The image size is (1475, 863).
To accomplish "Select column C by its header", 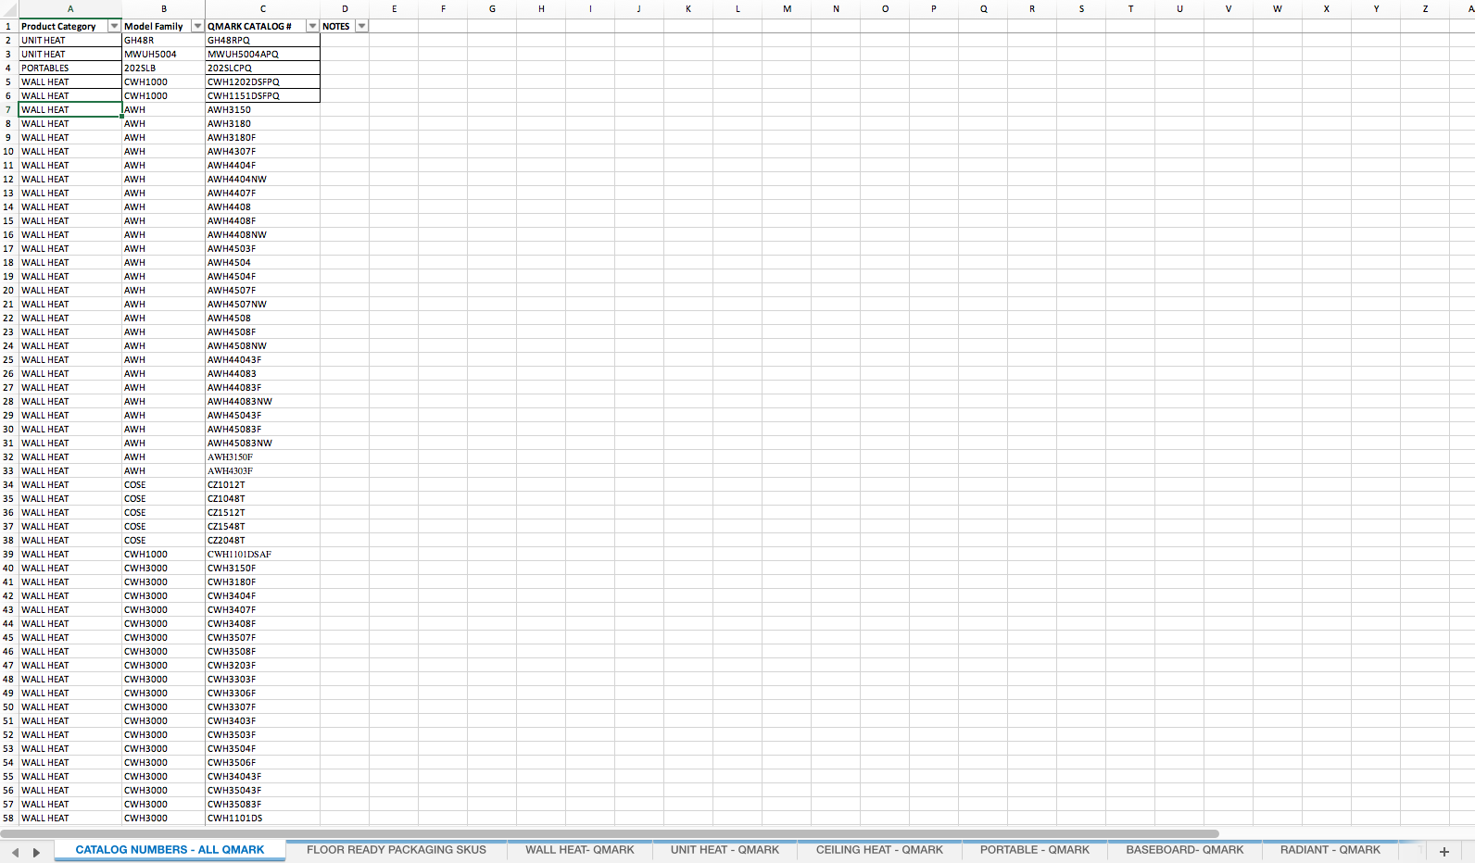I will point(263,9).
